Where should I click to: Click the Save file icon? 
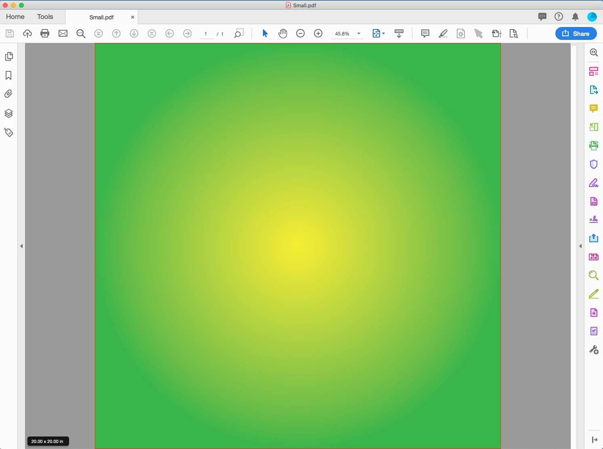(x=10, y=33)
